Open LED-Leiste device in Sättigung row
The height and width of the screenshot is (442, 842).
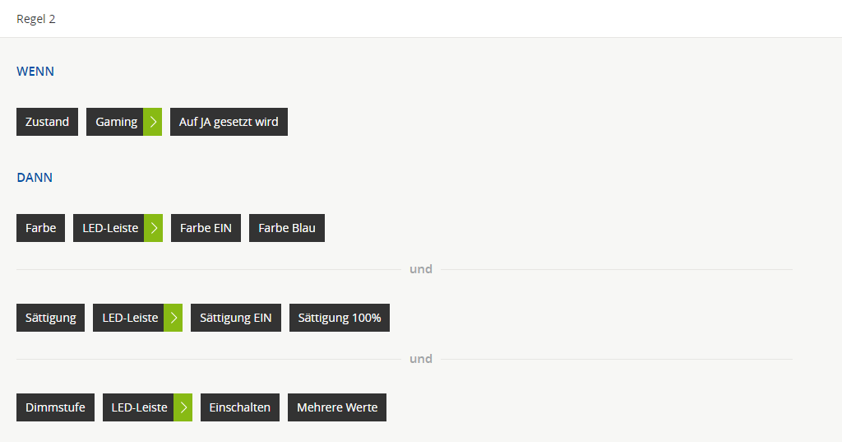coord(129,318)
